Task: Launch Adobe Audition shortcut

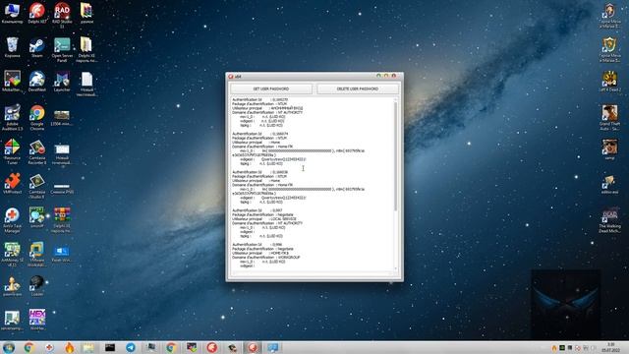Action: pyautogui.click(x=12, y=118)
